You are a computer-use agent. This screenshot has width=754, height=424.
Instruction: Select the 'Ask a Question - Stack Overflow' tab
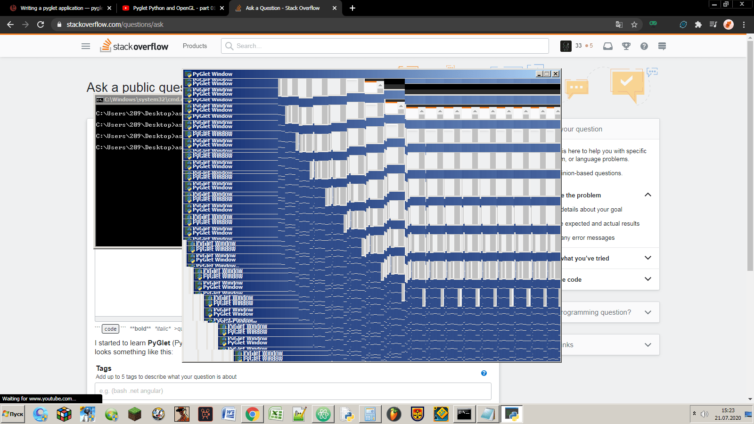(x=283, y=8)
